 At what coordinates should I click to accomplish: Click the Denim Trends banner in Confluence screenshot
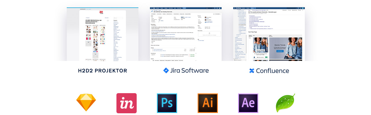(285, 48)
